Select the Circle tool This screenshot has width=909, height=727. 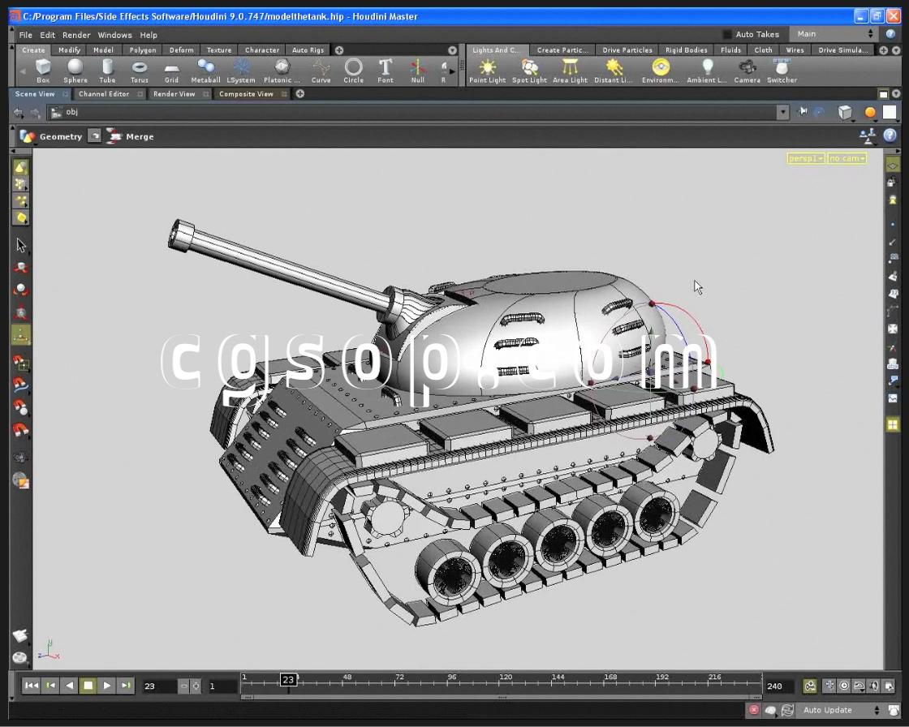point(353,71)
